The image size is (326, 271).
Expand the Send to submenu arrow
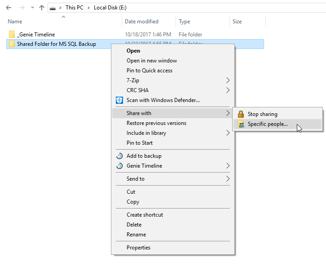coord(228,179)
